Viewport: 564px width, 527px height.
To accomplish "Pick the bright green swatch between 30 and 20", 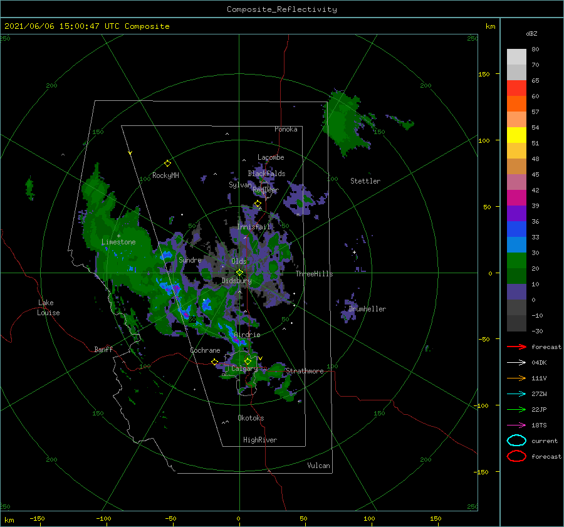I will click(516, 261).
